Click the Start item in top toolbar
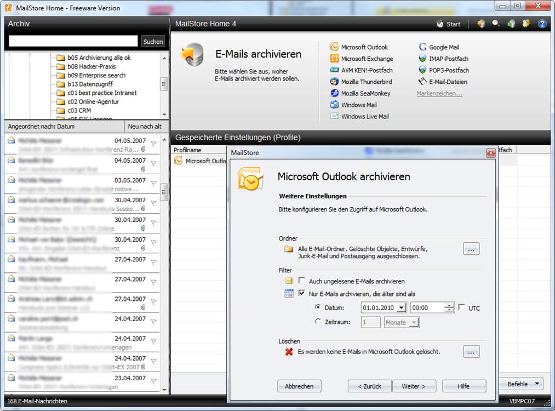Screen dimensions: 555x411 [x=448, y=24]
